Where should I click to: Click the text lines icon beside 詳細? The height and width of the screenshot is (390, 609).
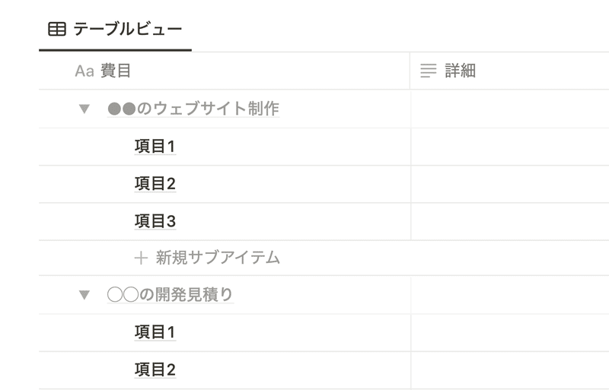coord(429,71)
